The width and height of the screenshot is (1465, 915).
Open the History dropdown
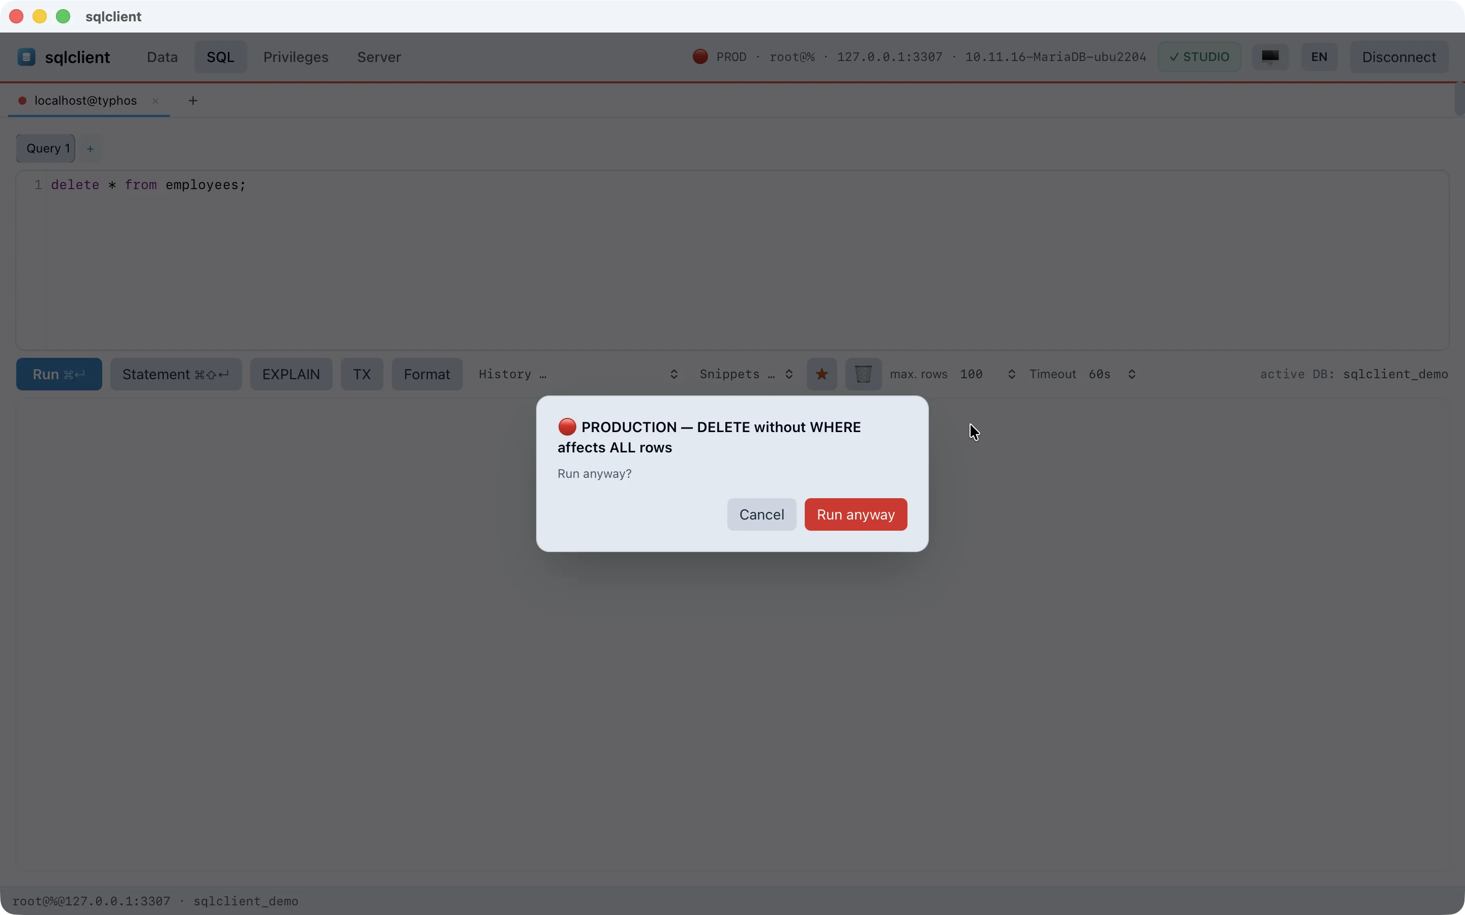tap(578, 374)
